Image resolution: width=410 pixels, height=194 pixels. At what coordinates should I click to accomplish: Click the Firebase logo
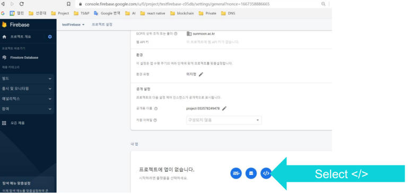point(16,25)
